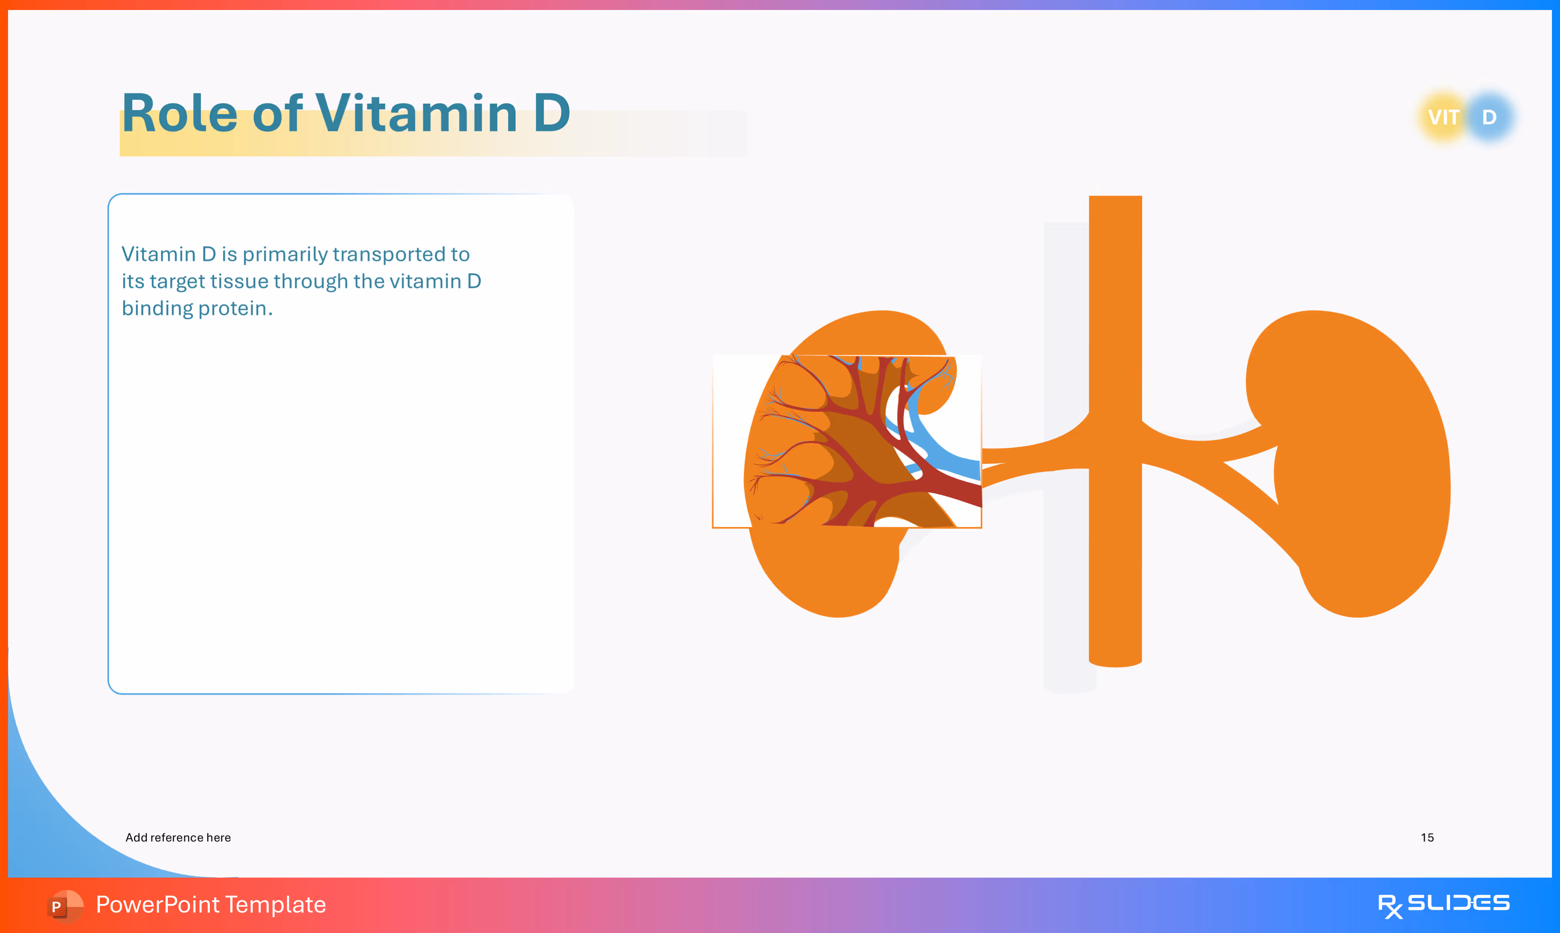Click the 'Role of Vitamin D' title

pyautogui.click(x=346, y=113)
